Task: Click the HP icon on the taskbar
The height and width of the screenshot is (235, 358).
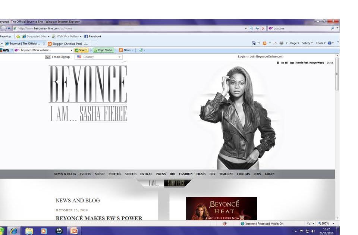Action: [59, 231]
